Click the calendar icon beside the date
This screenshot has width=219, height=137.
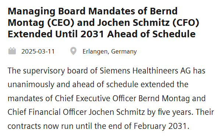coord(12,51)
